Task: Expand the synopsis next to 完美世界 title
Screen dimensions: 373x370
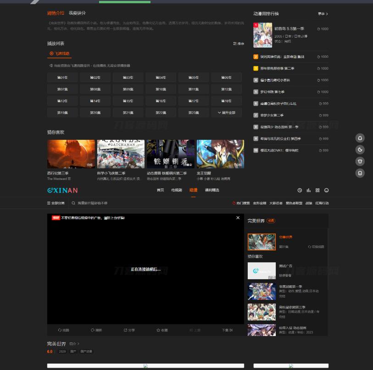Action: [x=74, y=344]
